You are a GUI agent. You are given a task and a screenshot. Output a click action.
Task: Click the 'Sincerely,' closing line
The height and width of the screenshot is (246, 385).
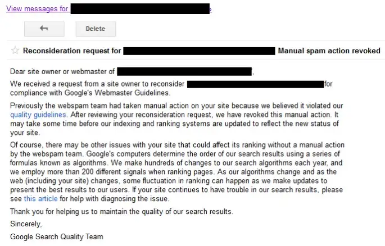tap(26, 224)
